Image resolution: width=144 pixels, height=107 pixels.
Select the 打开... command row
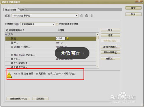coord(51,43)
